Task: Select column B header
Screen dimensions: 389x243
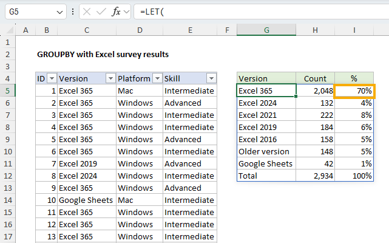Action: (x=46, y=30)
